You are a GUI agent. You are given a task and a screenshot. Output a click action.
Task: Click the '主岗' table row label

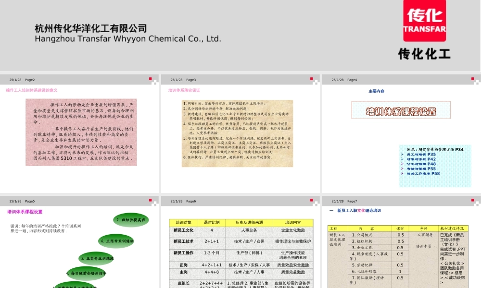[x=183, y=272]
